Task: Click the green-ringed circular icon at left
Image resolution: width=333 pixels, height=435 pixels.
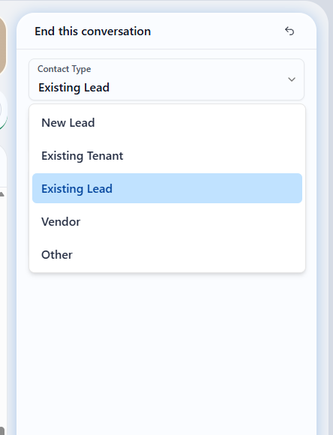Action: click(3, 110)
